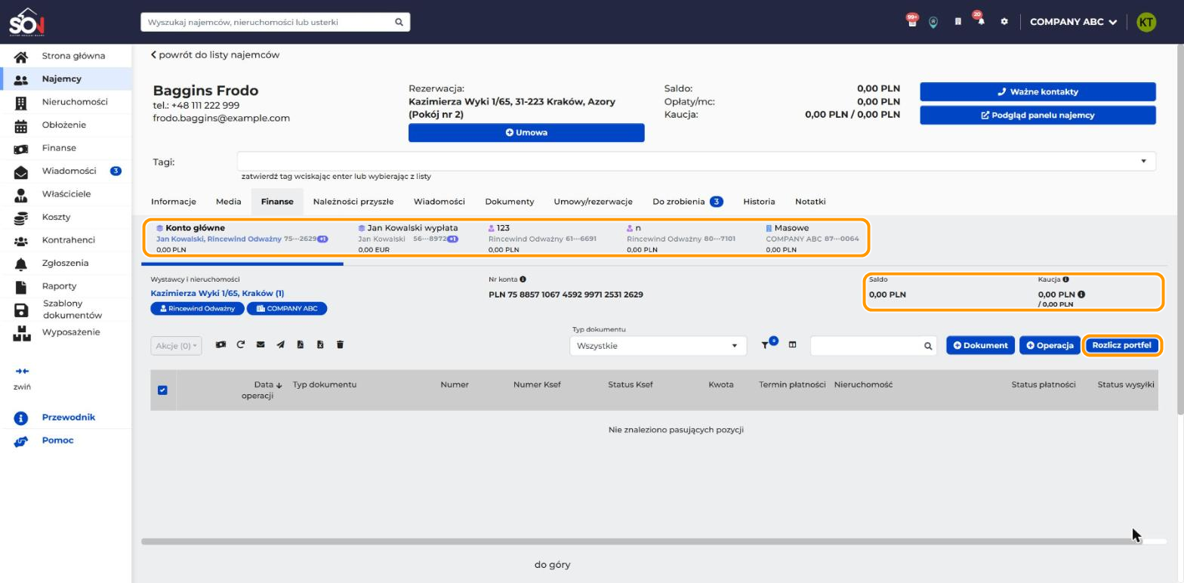
Task: Open the Do zrobienia tab
Action: (688, 202)
